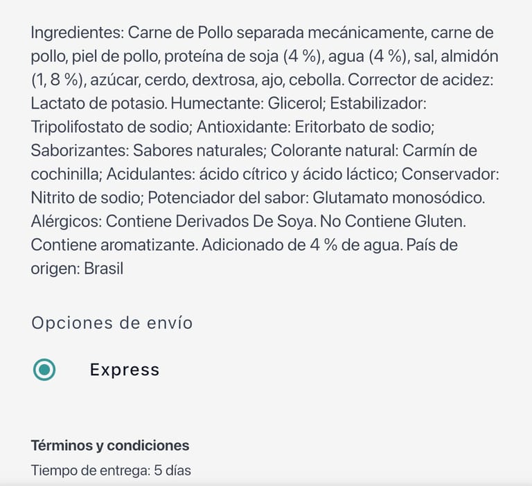
Task: Click the Glutamato monosódico ingredient text
Action: (398, 198)
